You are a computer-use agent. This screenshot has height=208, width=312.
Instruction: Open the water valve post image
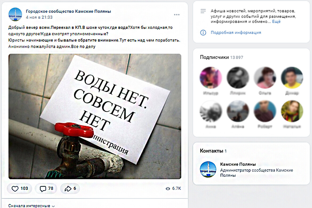coord(95,116)
